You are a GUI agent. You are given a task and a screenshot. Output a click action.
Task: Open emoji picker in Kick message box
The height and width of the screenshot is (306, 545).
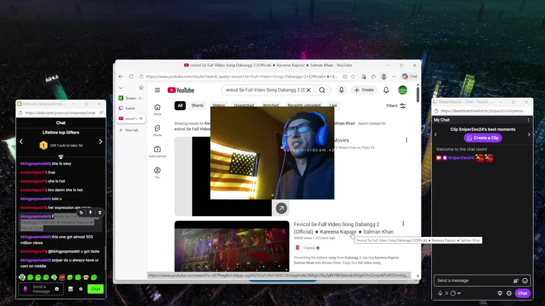pos(57,289)
